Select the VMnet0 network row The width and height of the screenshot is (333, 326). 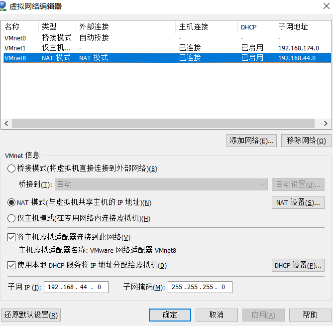point(167,38)
